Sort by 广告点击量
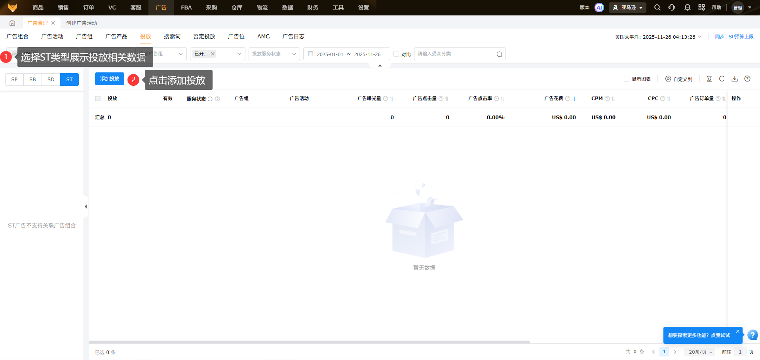 447,99
